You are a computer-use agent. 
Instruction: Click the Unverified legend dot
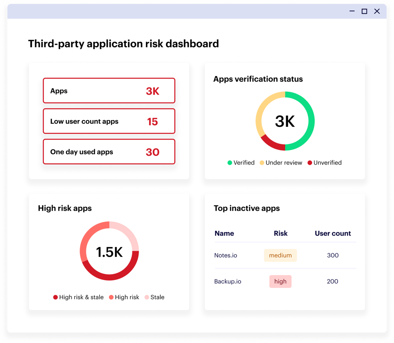(309, 162)
